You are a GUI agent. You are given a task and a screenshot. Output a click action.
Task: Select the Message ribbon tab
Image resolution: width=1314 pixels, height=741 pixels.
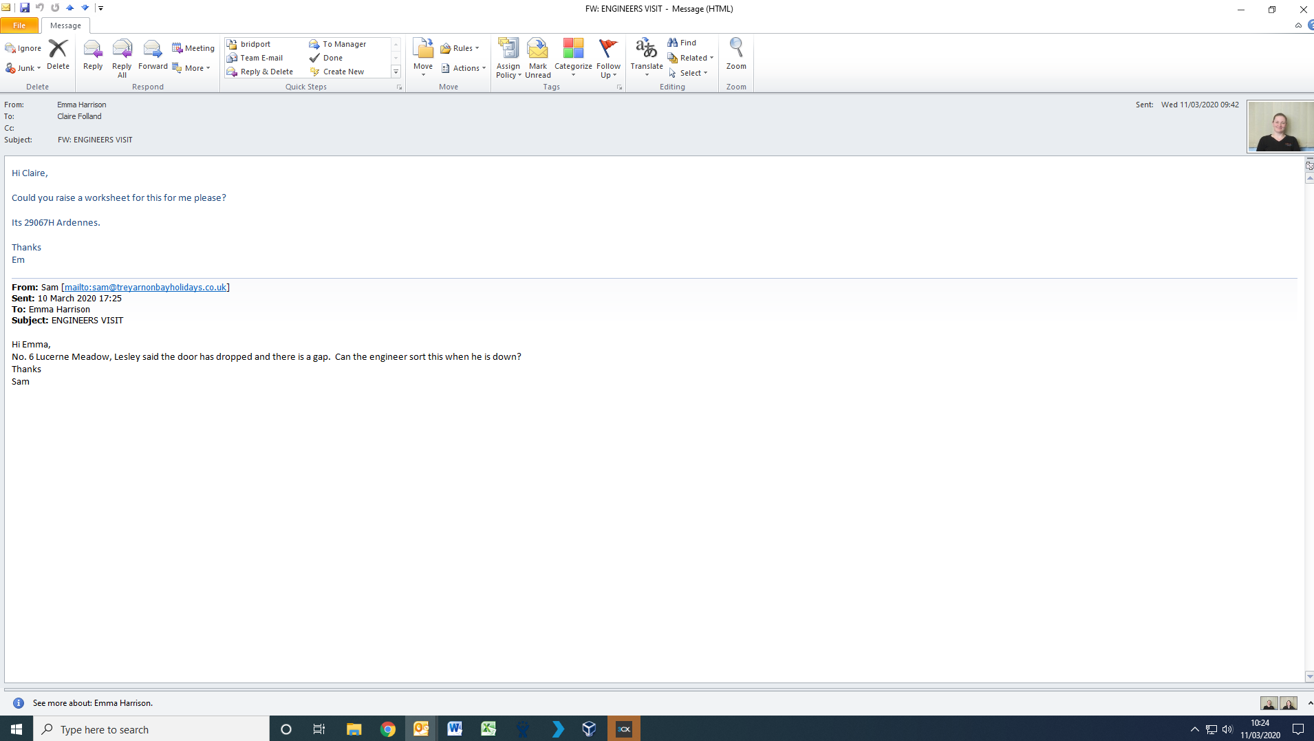coord(65,25)
